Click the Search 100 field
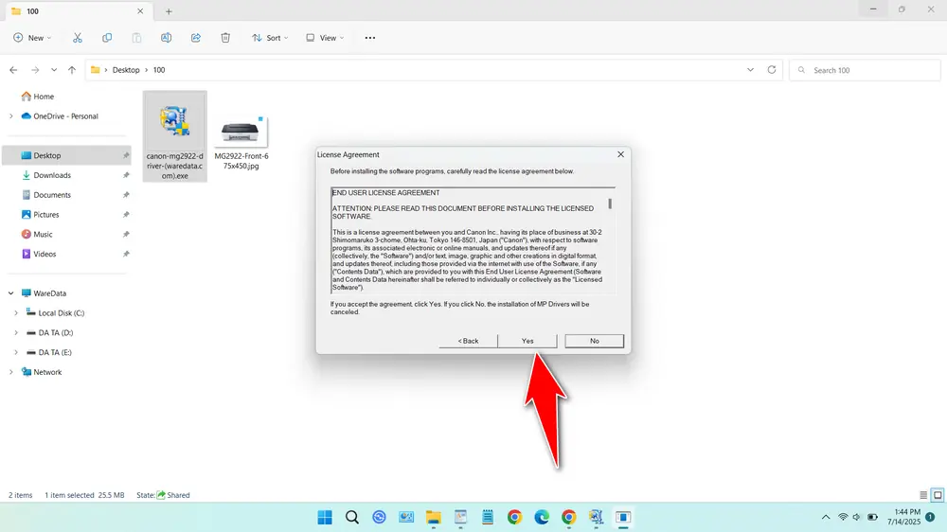 (x=865, y=70)
